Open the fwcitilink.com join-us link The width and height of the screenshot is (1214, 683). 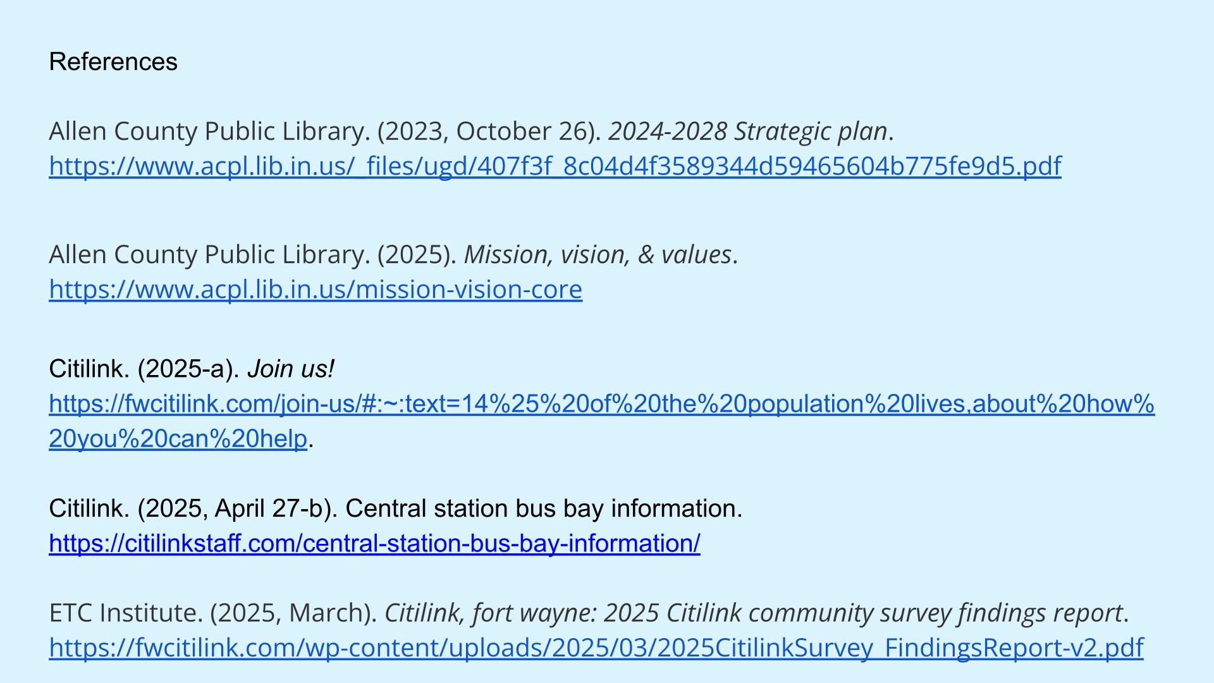pos(601,404)
